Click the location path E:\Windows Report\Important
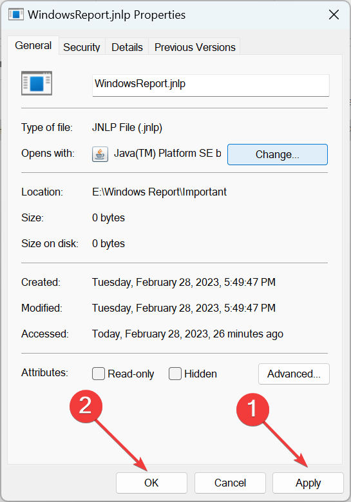The height and width of the screenshot is (502, 351). point(159,192)
